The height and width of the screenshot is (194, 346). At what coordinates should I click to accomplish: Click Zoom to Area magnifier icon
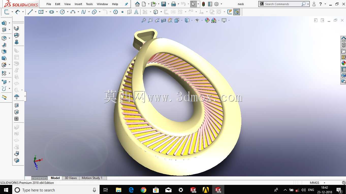coord(150,20)
